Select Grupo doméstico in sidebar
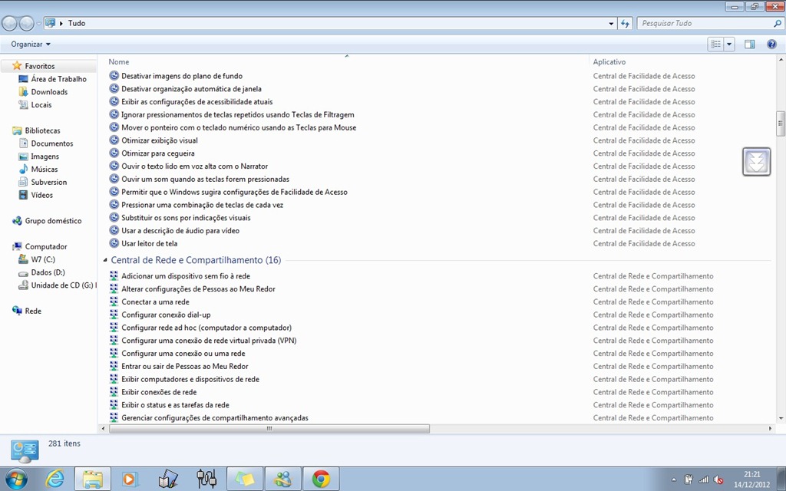Screen dimensions: 786x491 53,220
